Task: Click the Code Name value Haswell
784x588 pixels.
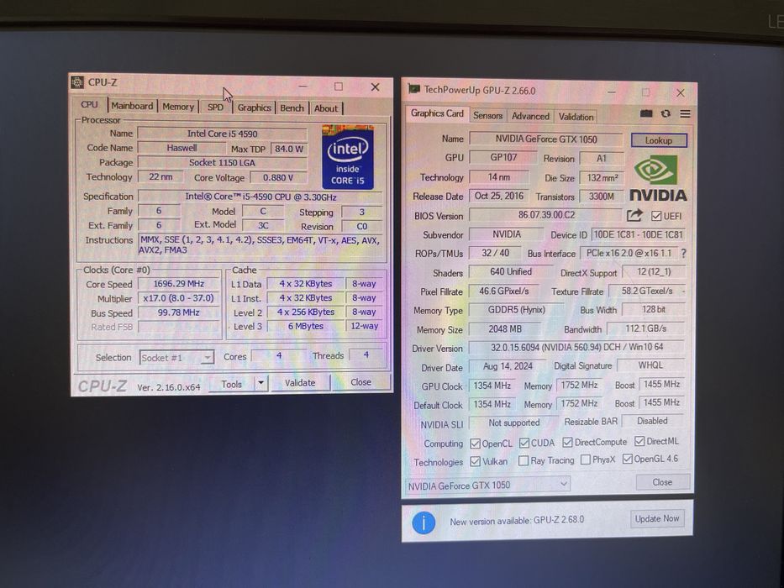Action: [182, 148]
